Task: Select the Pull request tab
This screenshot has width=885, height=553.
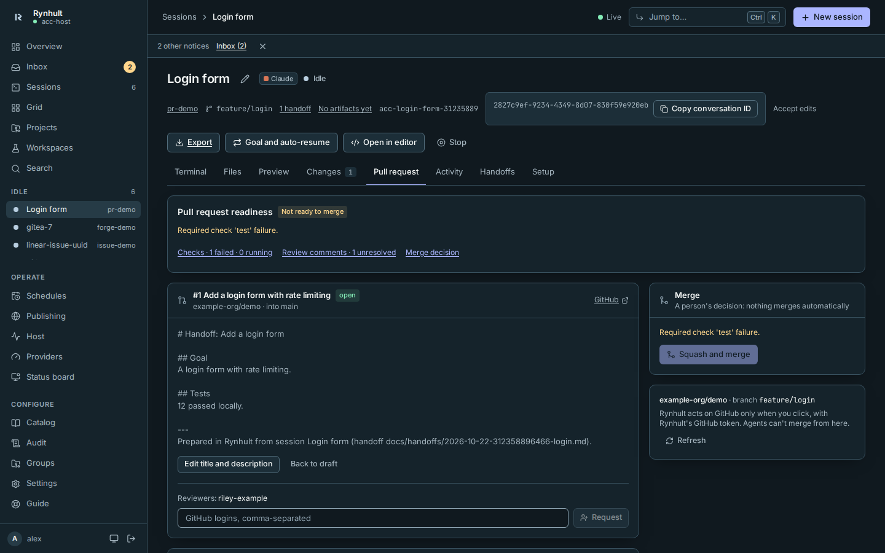Action: (396, 172)
